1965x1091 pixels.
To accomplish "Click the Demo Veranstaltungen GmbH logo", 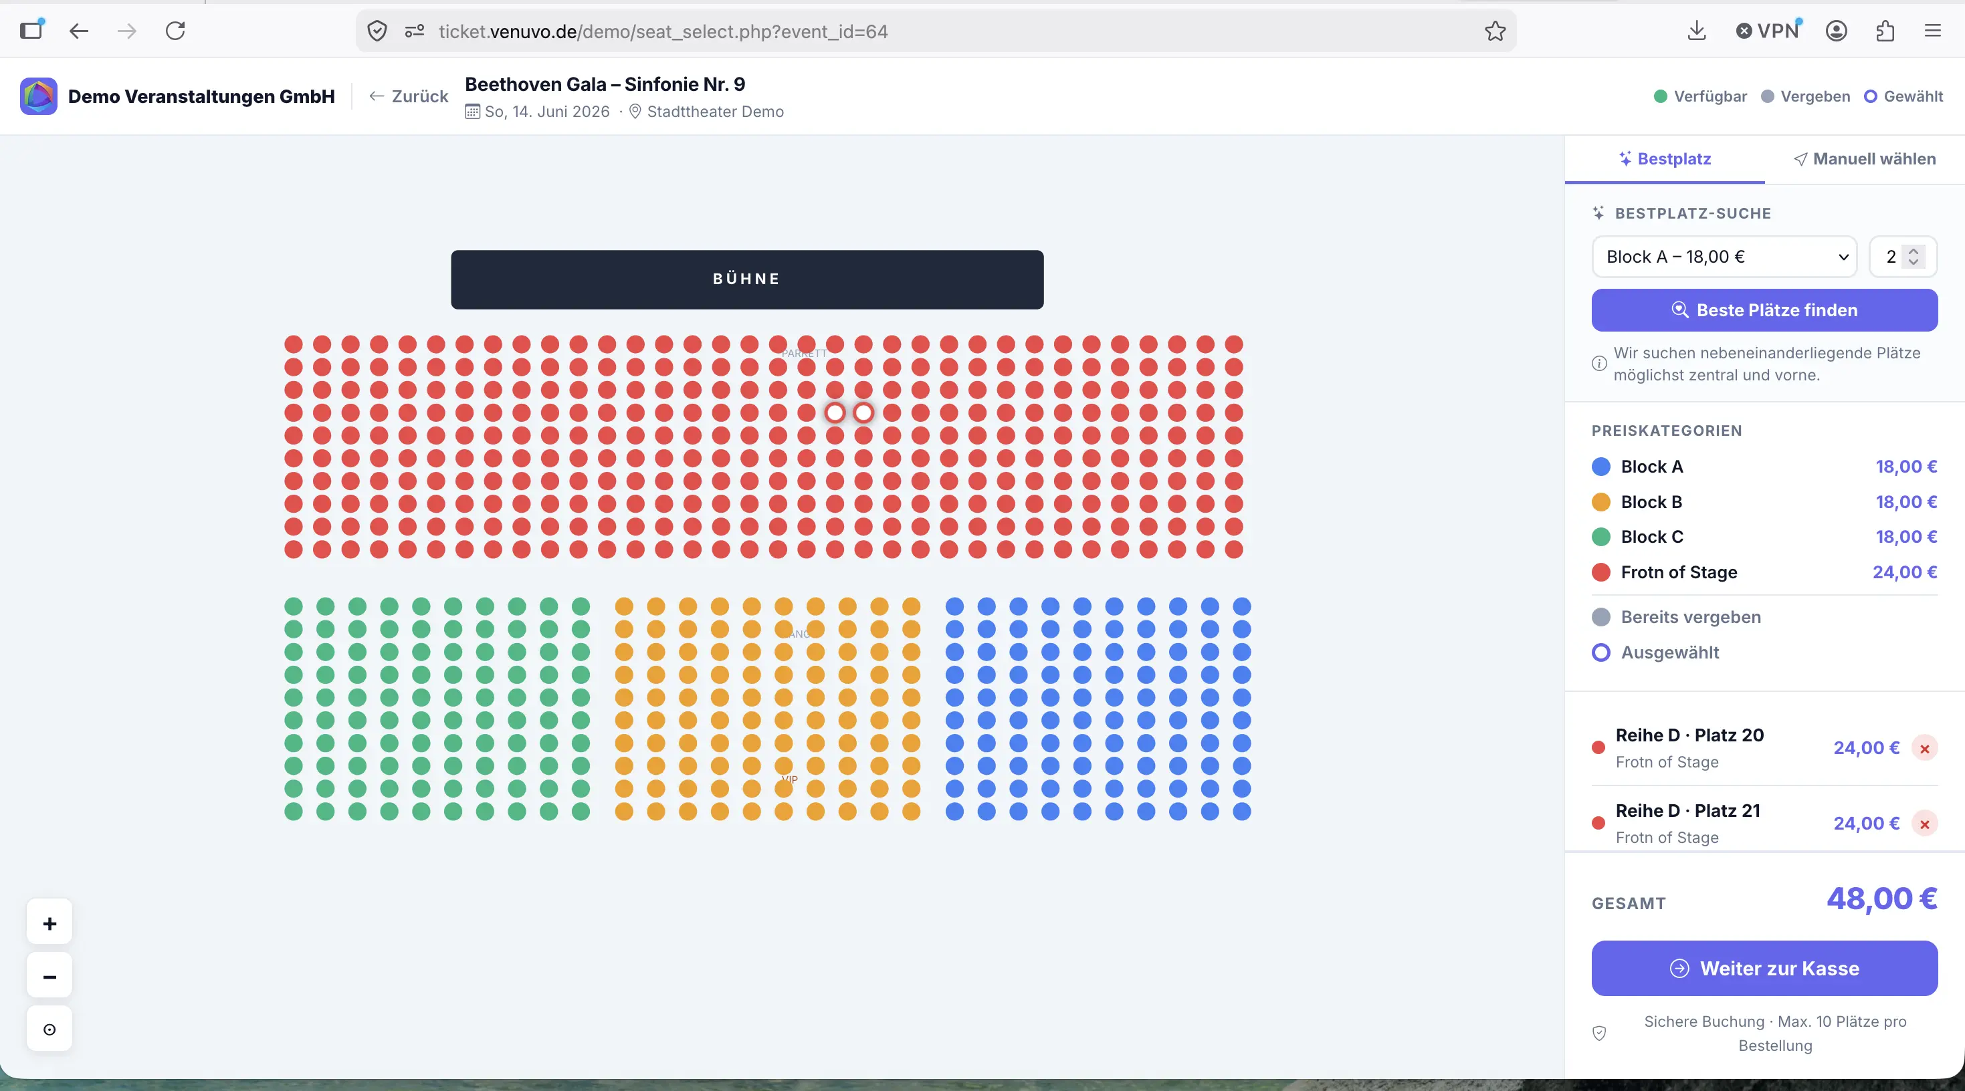I will (x=39, y=96).
